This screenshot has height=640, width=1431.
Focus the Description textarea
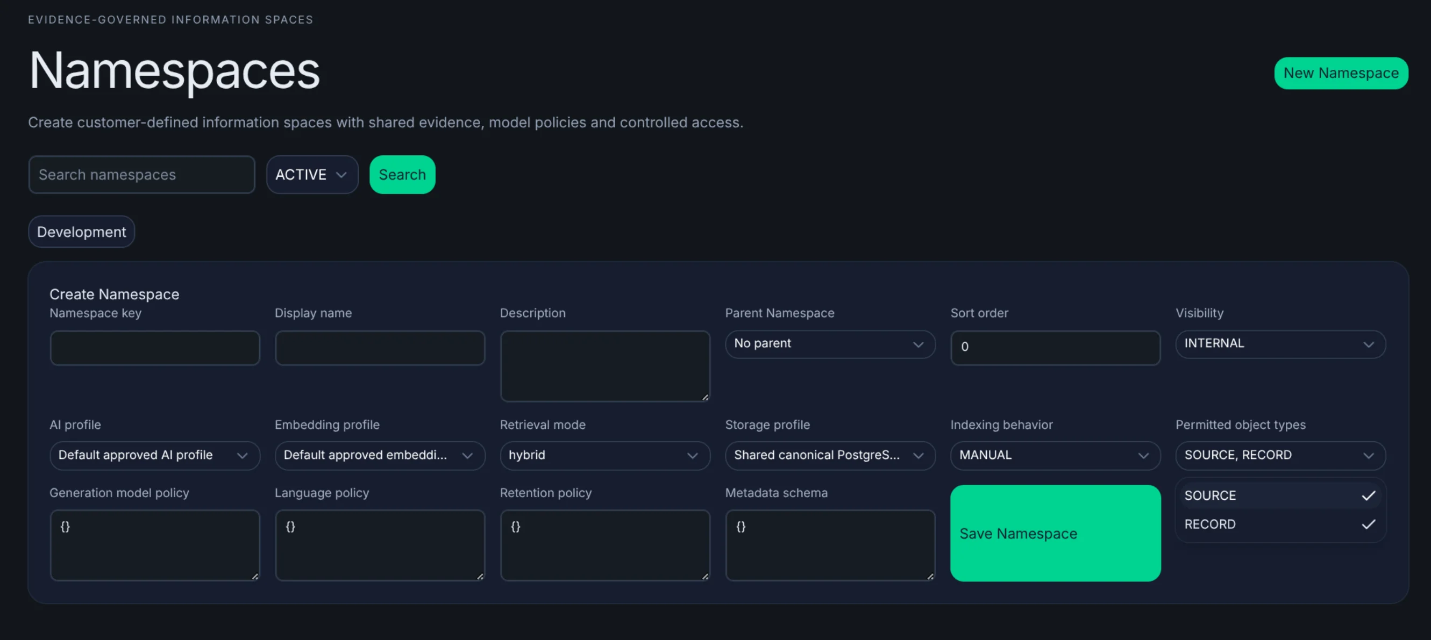[x=605, y=366]
